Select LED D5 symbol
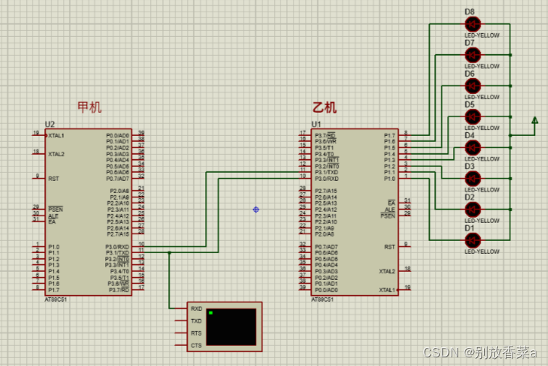This screenshot has width=548, height=366. [x=473, y=117]
